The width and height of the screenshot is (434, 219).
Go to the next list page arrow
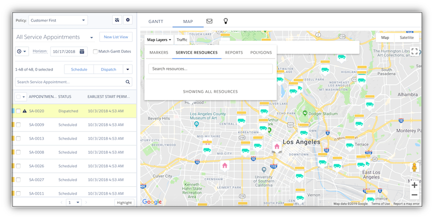pyautogui.click(x=86, y=202)
